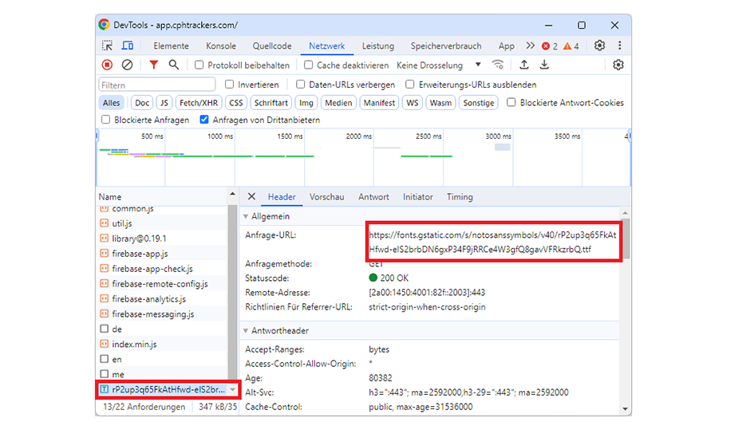Collapse the Allgemein section
The image size is (750, 422).
point(246,217)
